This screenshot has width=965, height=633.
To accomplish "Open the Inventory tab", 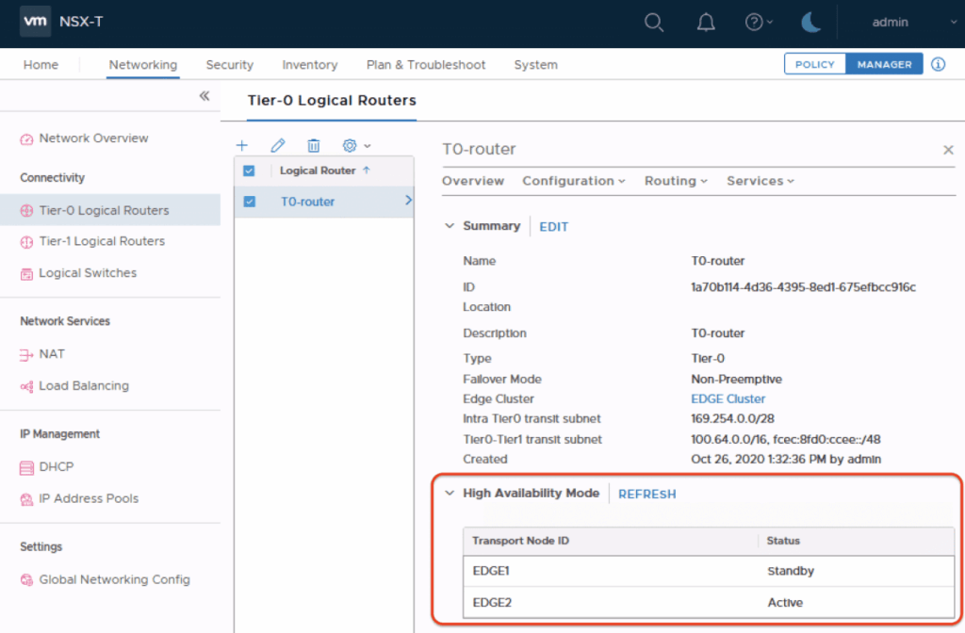I will pos(309,65).
